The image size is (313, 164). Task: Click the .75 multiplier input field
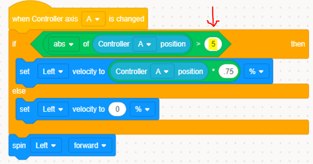(228, 71)
